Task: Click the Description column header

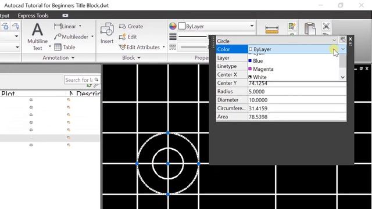Action: 88,93
